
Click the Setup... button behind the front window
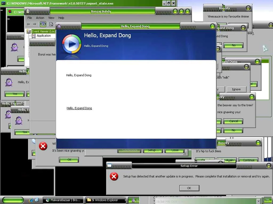point(153,150)
